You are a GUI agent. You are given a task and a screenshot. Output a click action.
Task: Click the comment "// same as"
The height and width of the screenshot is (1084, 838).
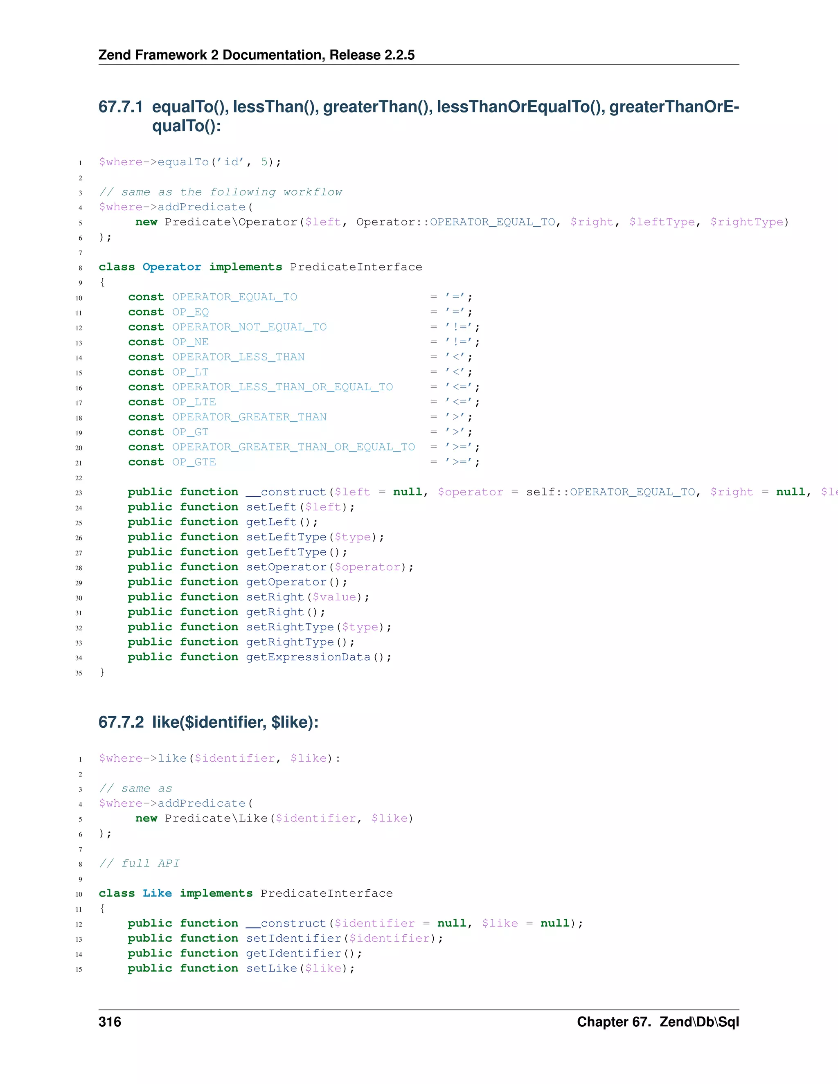pyautogui.click(x=135, y=789)
